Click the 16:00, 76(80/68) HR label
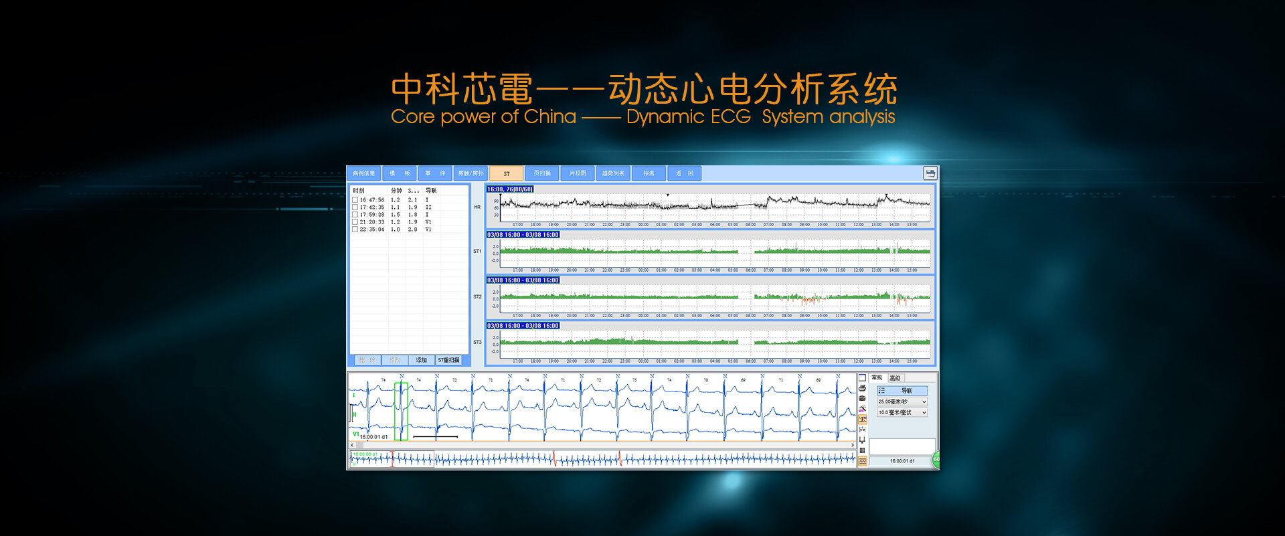1285x536 pixels. tap(510, 189)
